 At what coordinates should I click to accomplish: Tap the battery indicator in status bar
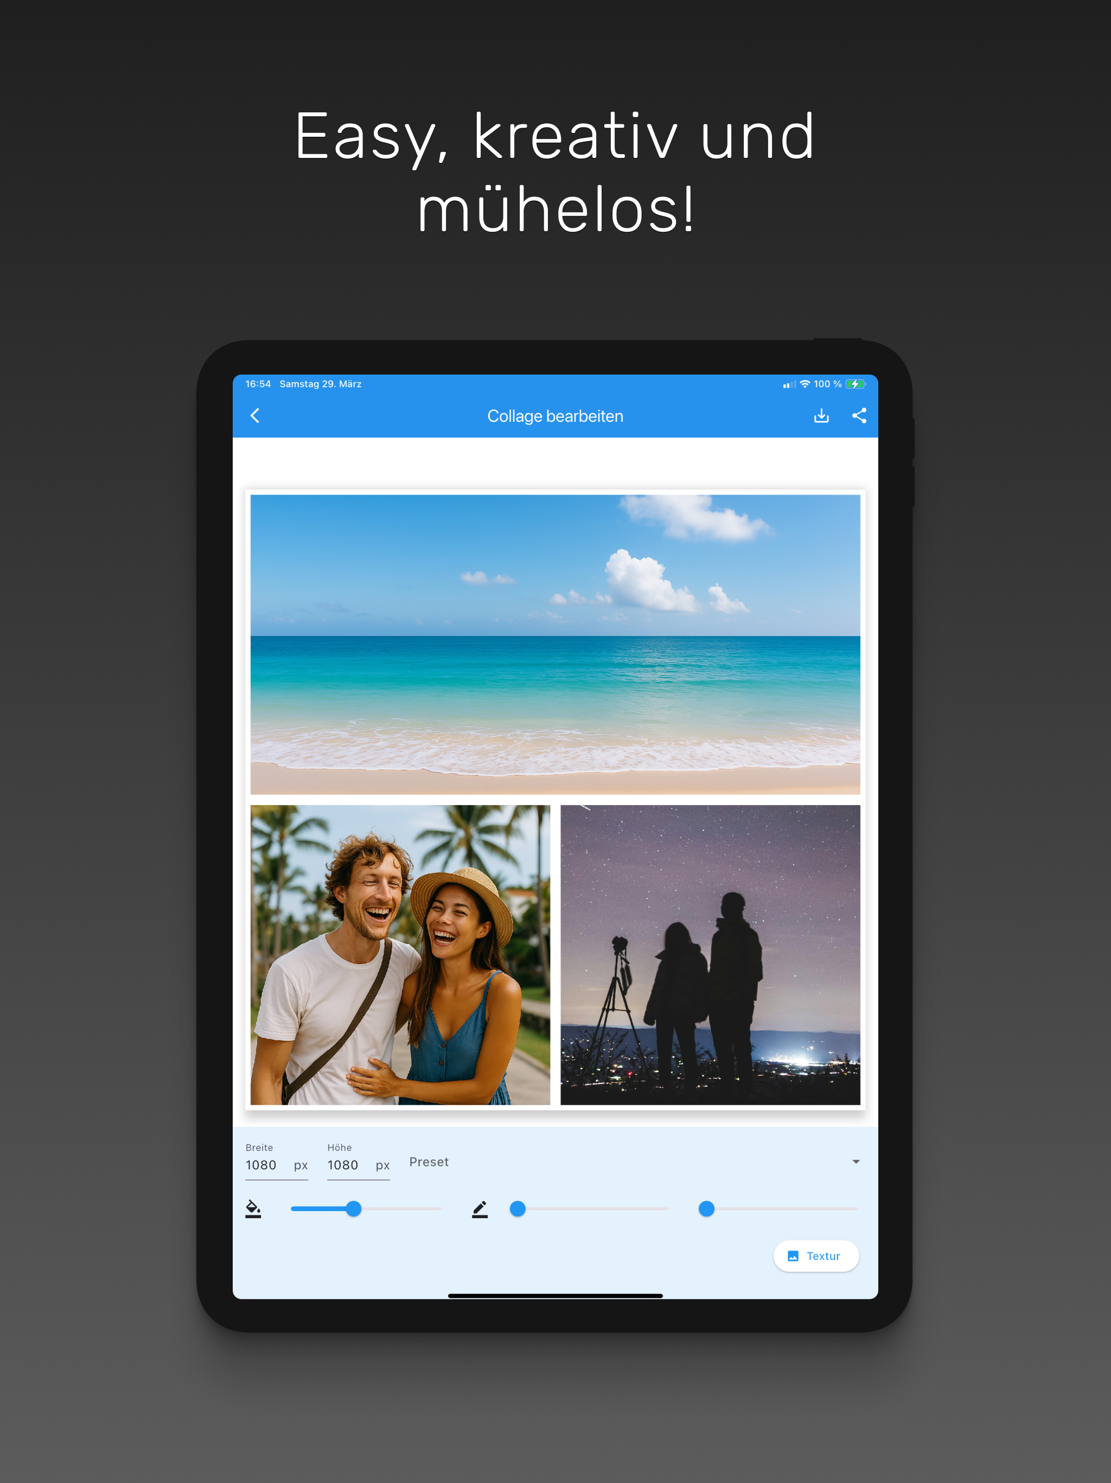855,384
